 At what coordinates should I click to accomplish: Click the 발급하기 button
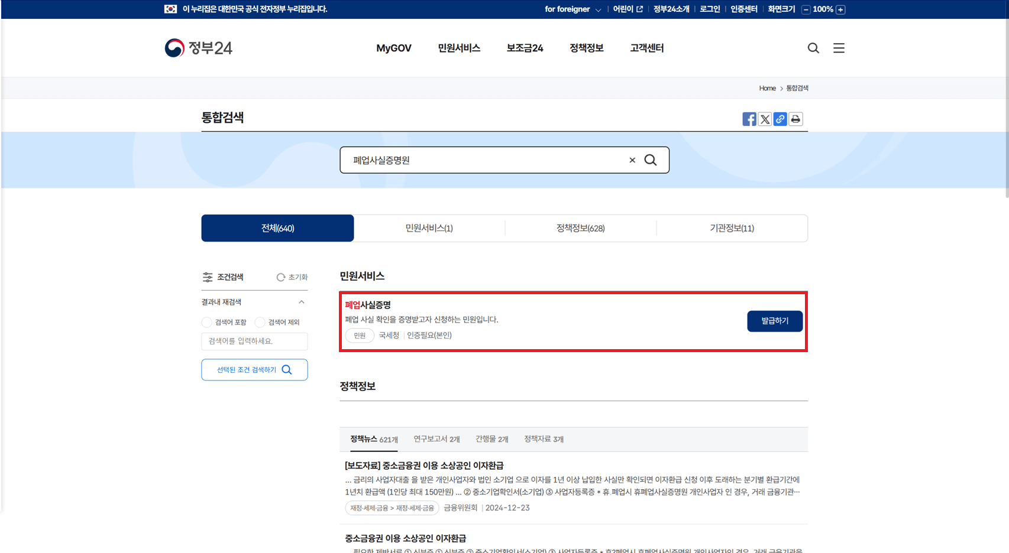tap(775, 321)
